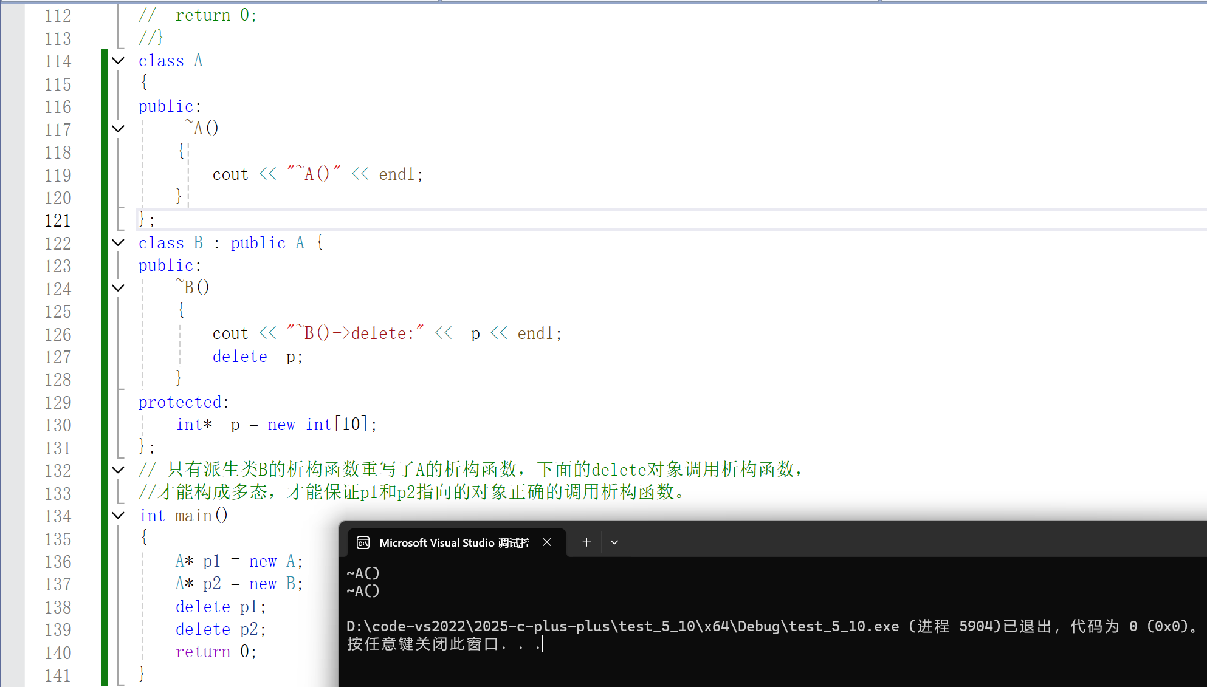Click the console icon in the terminal tab
1207x687 pixels.
363,542
